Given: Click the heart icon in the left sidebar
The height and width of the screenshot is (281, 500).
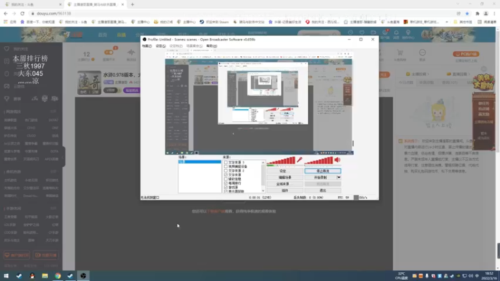Looking at the screenshot, I should pyautogui.click(x=7, y=49).
